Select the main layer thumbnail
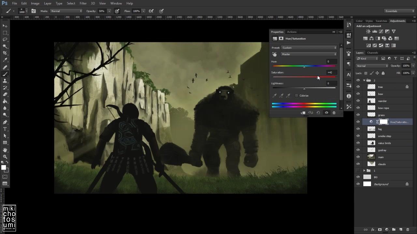Viewport: 417px width, 234px height. click(371, 157)
